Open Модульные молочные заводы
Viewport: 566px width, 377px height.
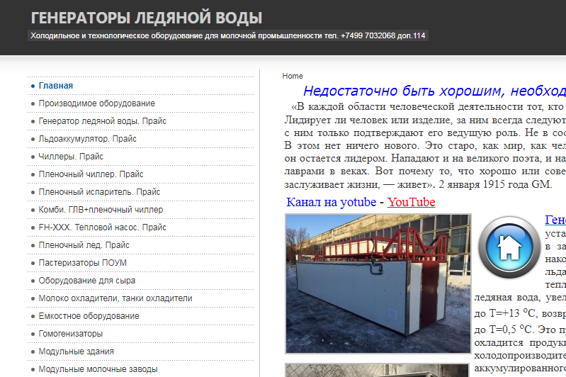[98, 368]
